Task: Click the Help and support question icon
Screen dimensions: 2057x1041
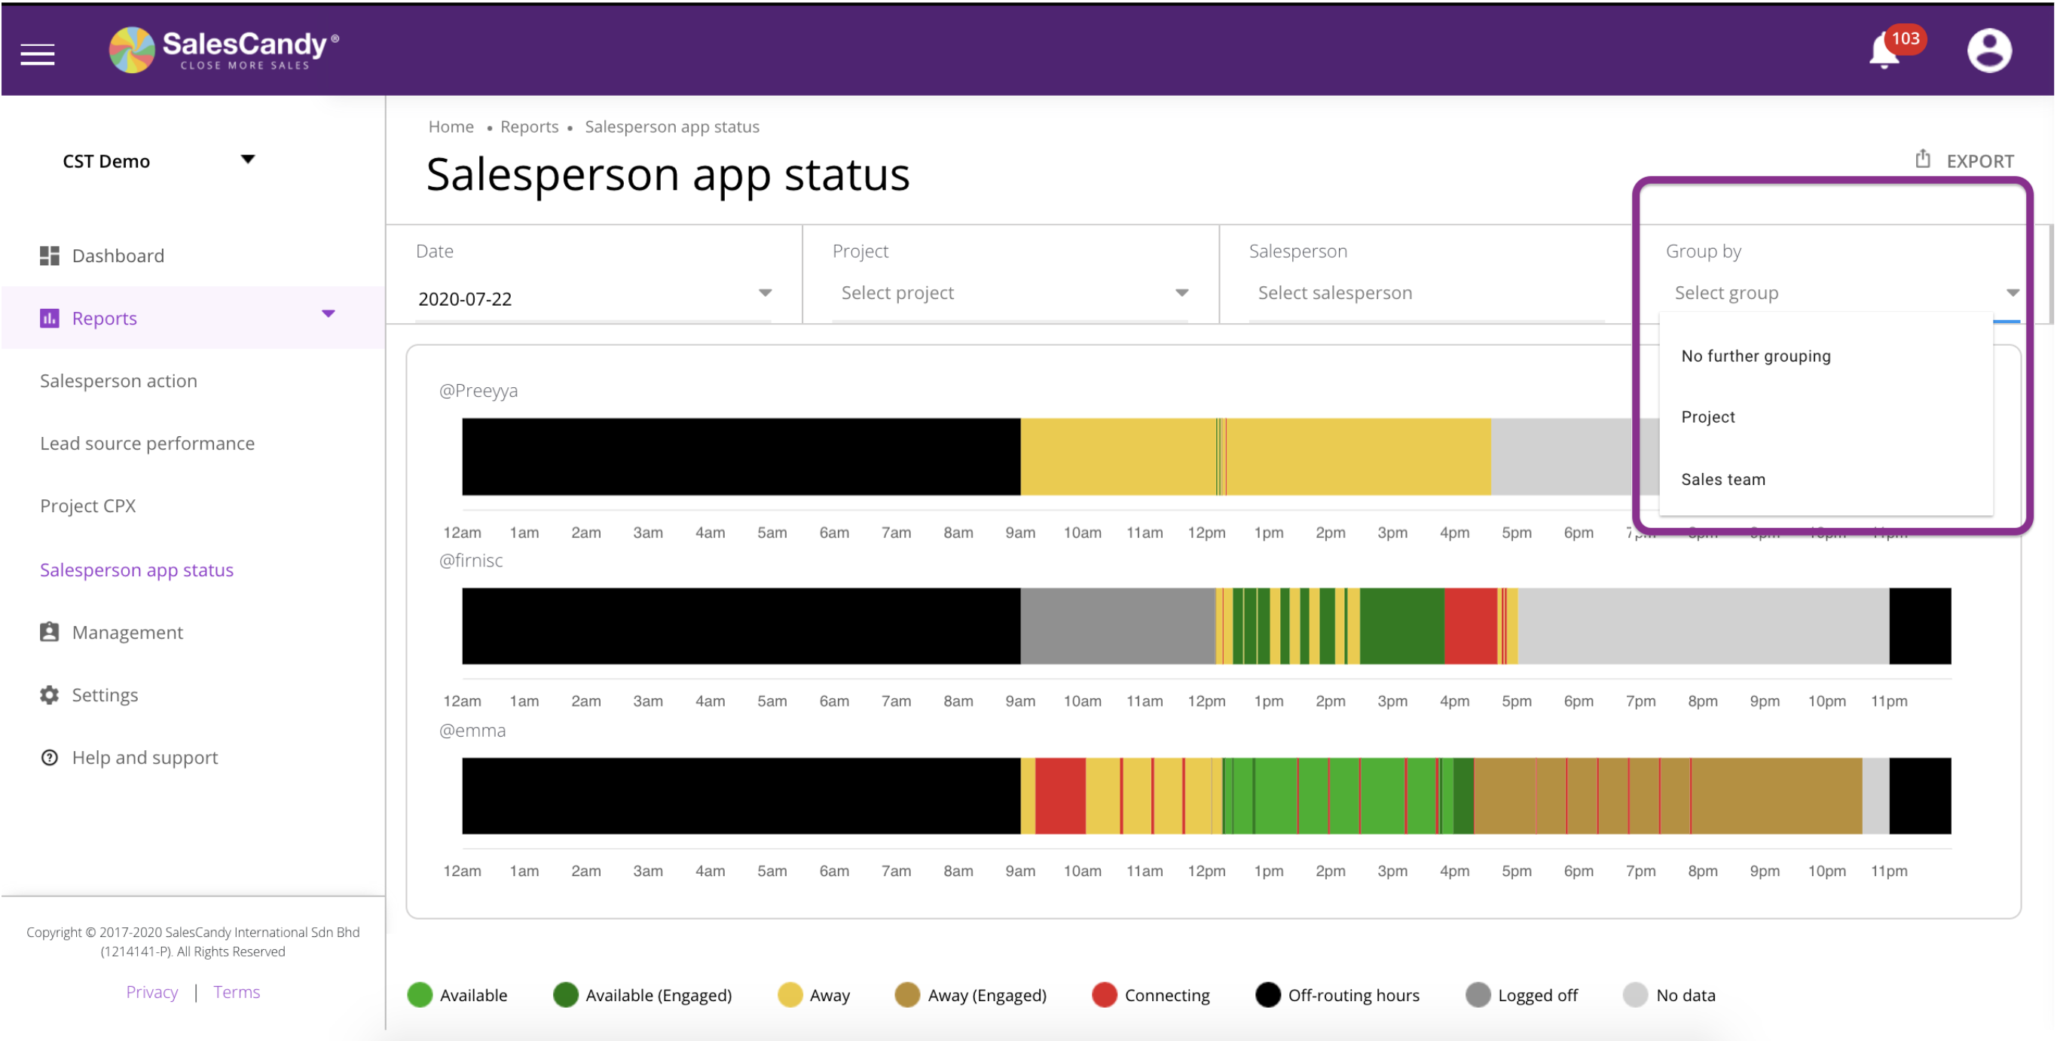Action: [x=50, y=757]
